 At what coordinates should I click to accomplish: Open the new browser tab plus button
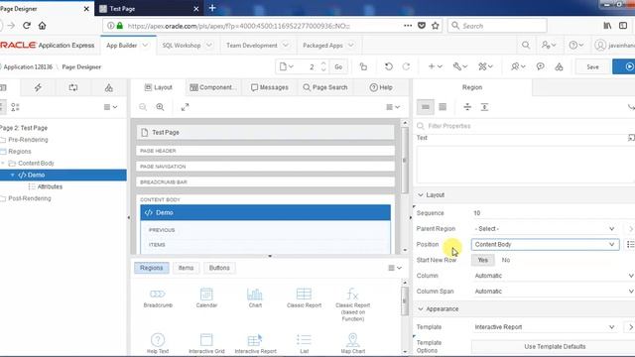click(212, 8)
